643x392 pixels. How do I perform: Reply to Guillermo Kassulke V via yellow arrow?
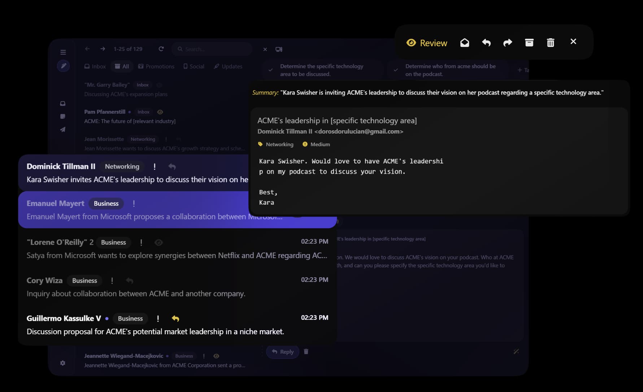click(175, 318)
